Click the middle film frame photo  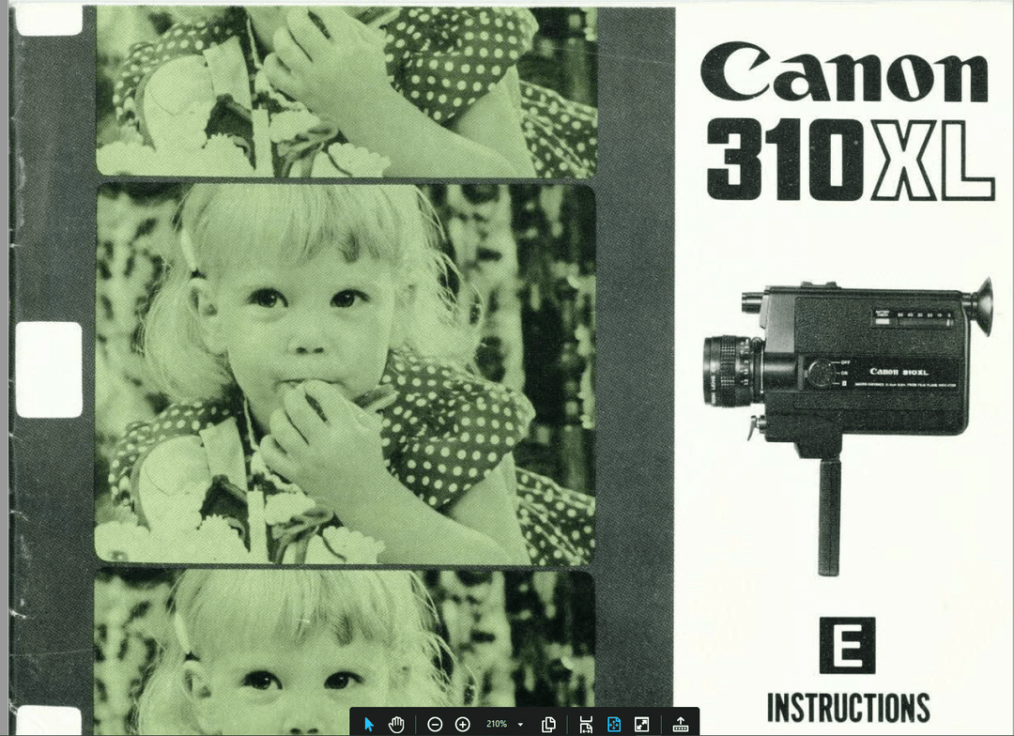tap(346, 373)
